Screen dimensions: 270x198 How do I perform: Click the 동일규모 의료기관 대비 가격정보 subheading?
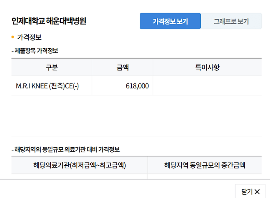(x=67, y=150)
